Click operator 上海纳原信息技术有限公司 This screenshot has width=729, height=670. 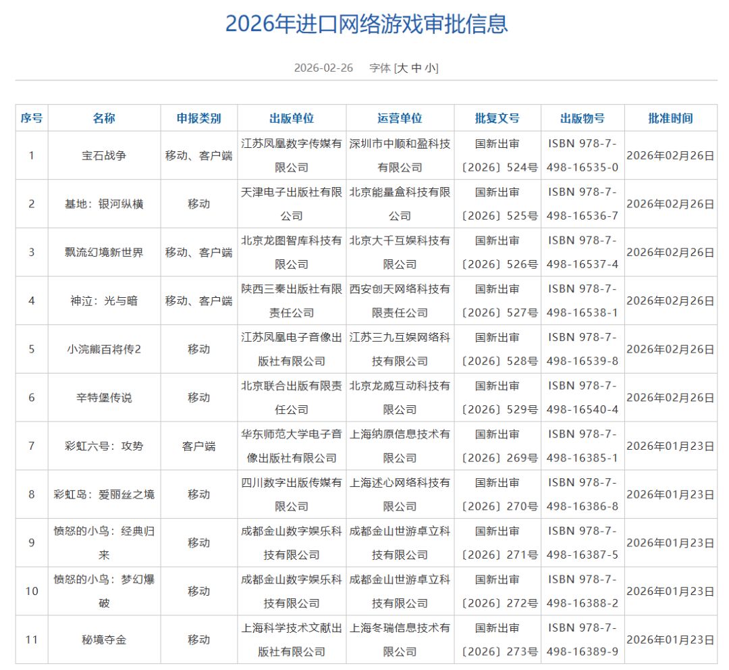400,446
